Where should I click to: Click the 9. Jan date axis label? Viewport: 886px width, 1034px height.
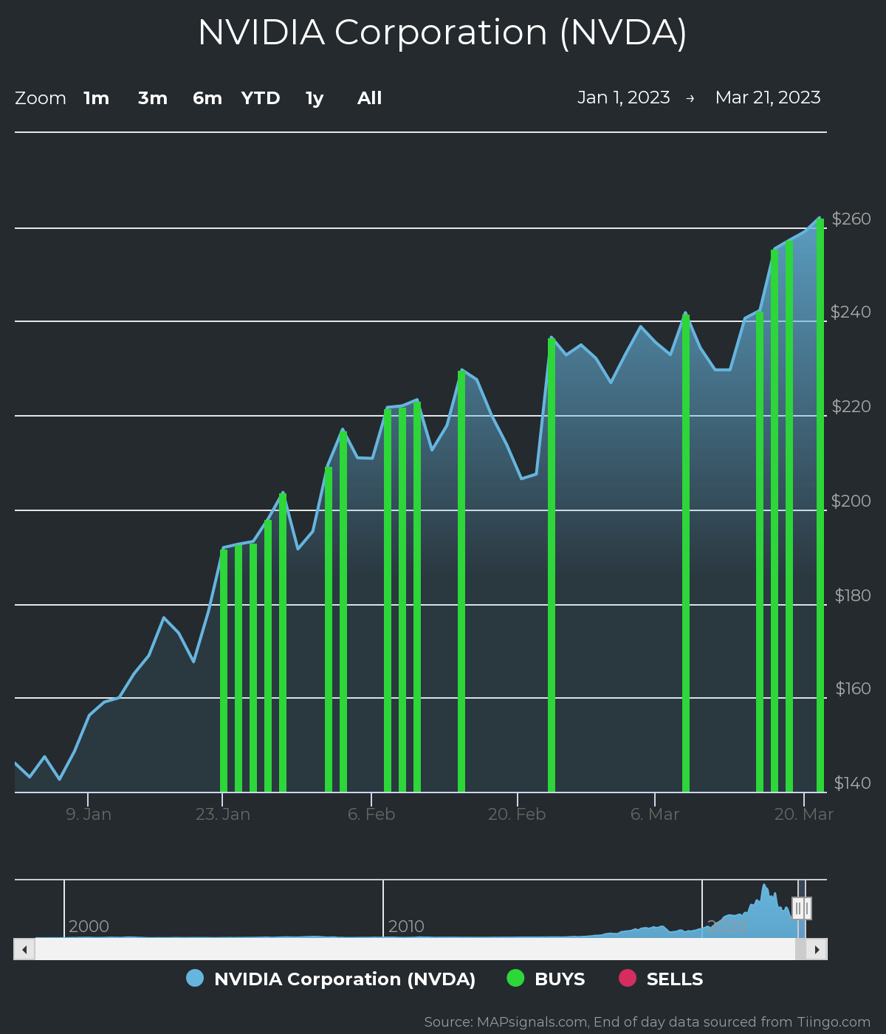[x=89, y=814]
